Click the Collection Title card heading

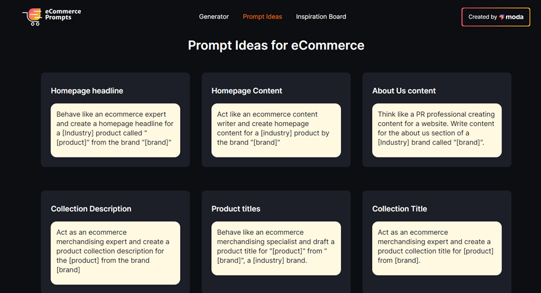[400, 209]
